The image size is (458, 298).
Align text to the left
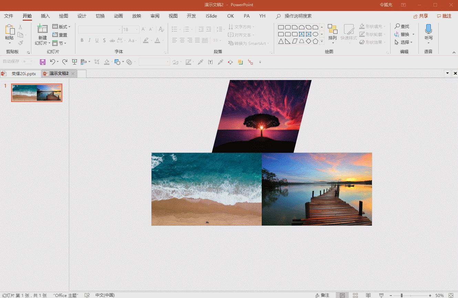point(175,40)
